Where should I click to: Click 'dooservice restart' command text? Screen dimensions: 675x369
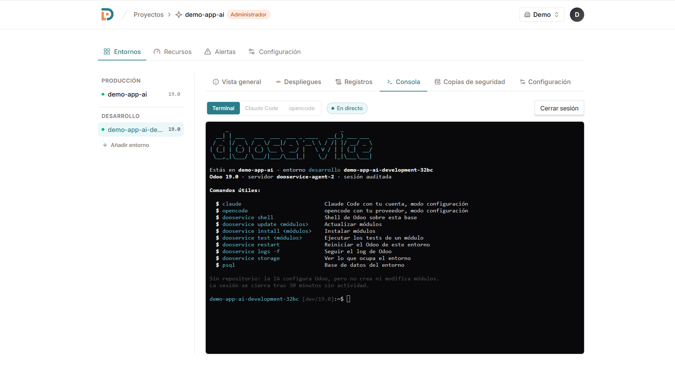point(251,245)
